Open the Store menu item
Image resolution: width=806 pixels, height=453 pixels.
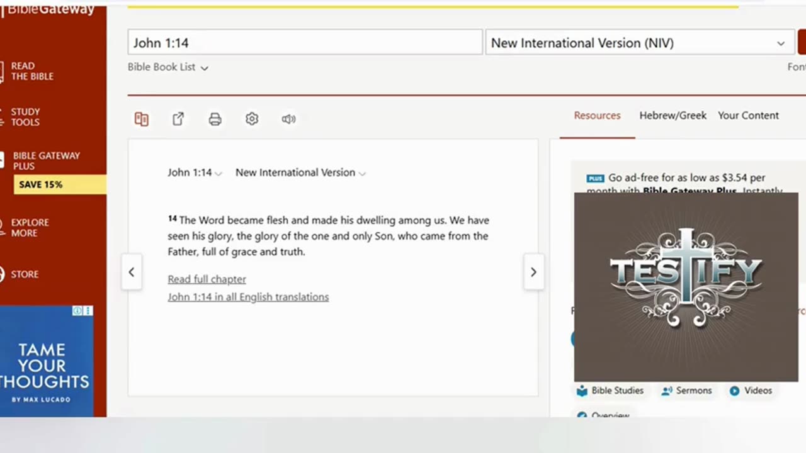[25, 274]
